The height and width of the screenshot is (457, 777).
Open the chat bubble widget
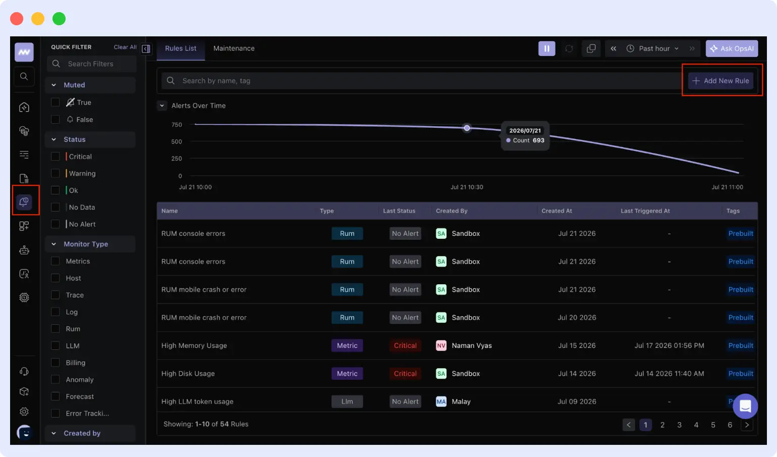click(x=745, y=406)
